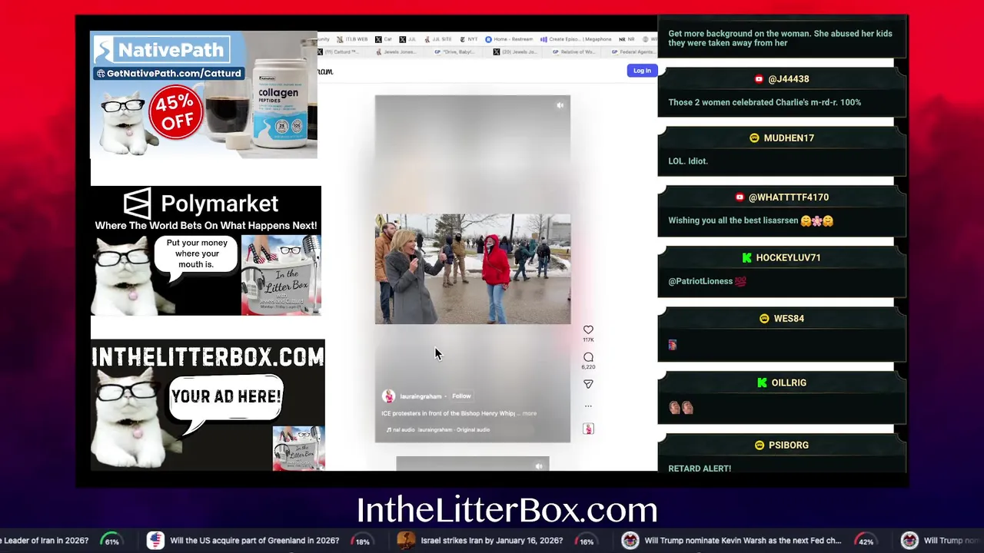This screenshot has width=984, height=553.
Task: Select the WES84 chat username
Action: [x=789, y=319]
